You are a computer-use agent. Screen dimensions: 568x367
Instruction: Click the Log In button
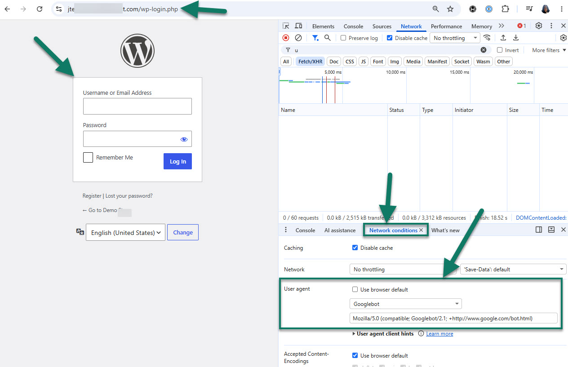(x=177, y=161)
